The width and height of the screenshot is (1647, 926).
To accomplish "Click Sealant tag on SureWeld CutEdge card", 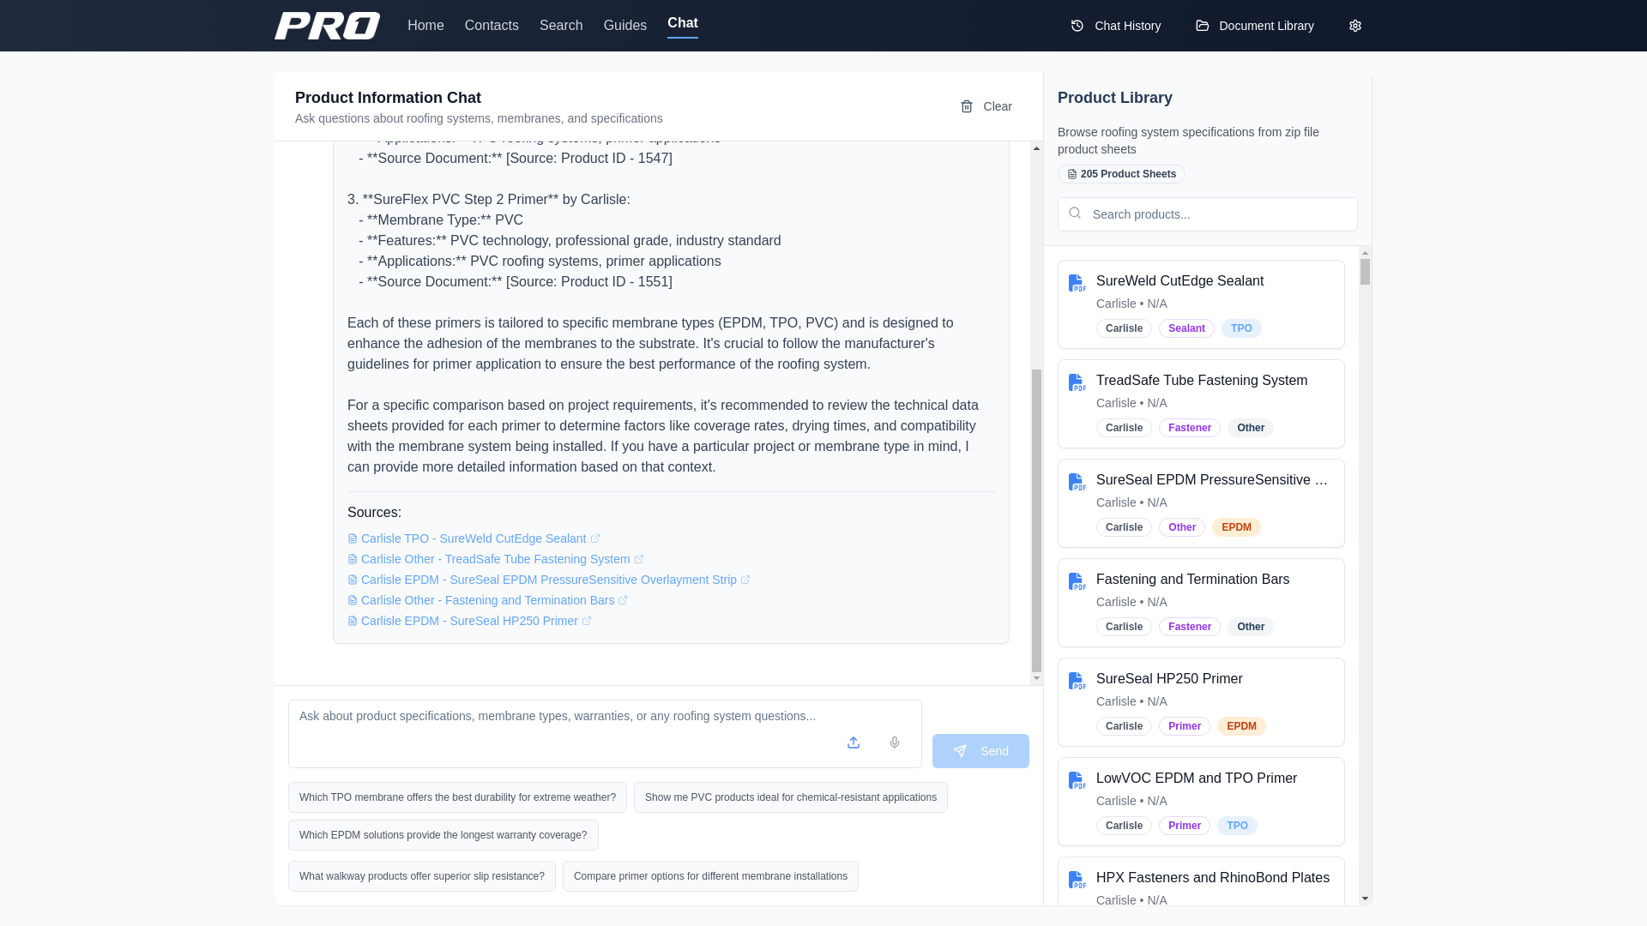I will [x=1186, y=328].
